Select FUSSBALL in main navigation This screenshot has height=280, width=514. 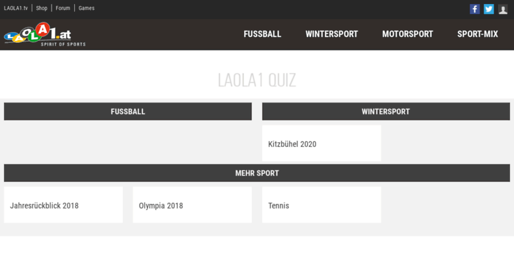(262, 34)
